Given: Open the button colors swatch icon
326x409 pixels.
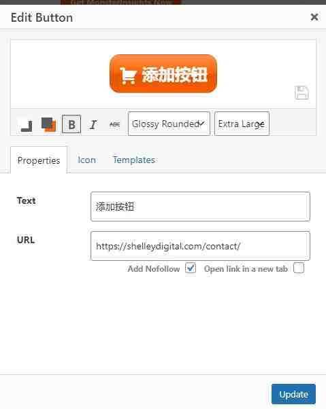Looking at the screenshot, I should (48, 124).
